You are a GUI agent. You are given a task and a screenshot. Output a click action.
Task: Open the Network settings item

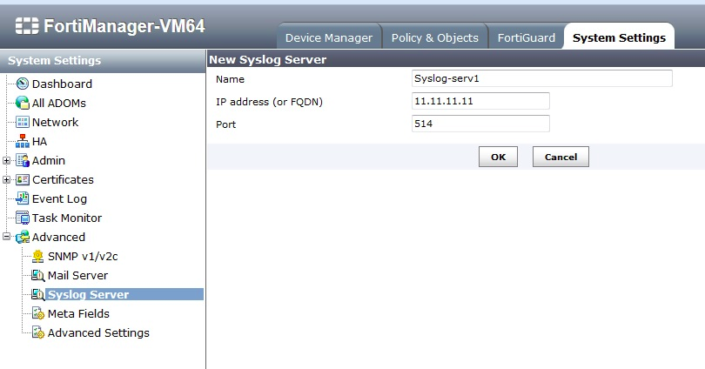[56, 122]
